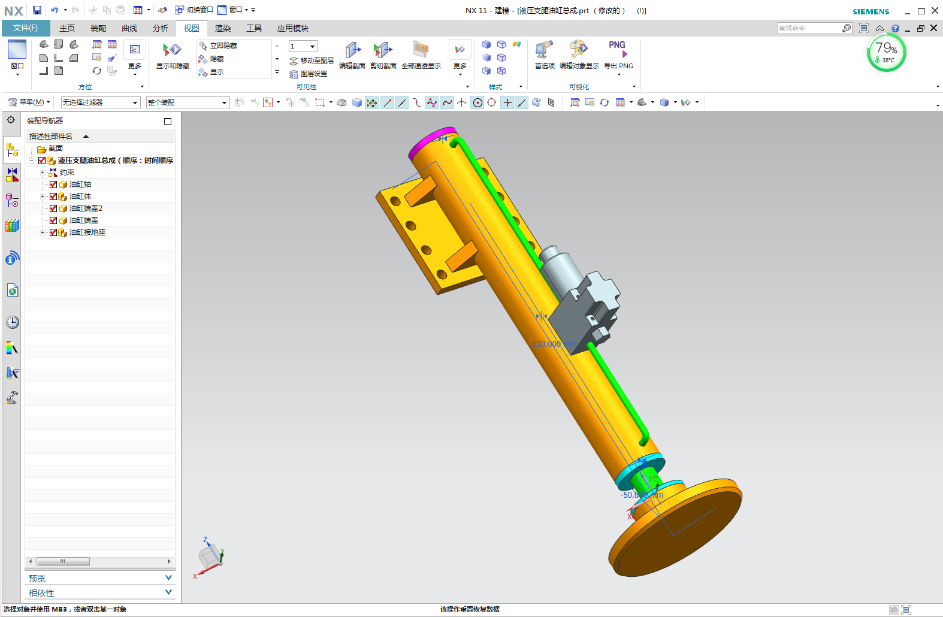Uncheck the 油缸端盖 component checkbox

(x=53, y=220)
